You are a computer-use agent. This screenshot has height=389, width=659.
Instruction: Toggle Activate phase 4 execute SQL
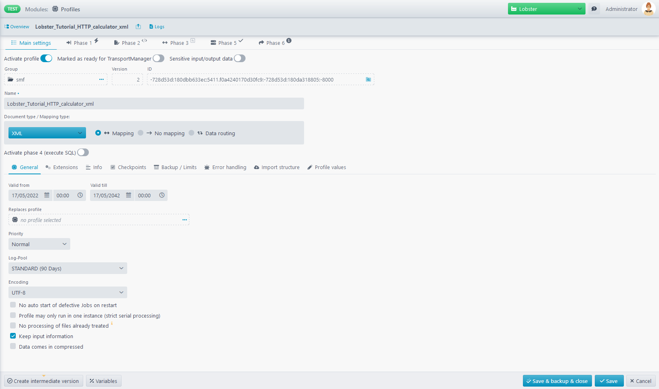click(83, 153)
